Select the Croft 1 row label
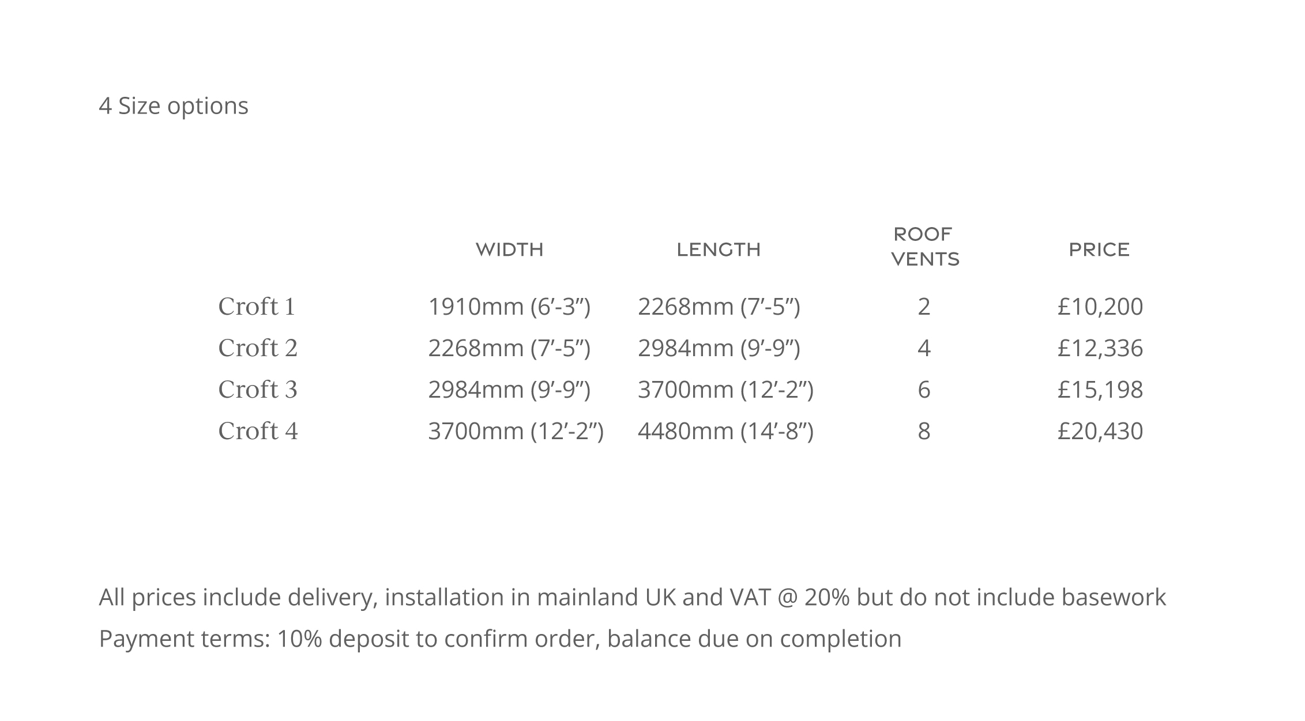This screenshot has height=721, width=1305. 257,307
